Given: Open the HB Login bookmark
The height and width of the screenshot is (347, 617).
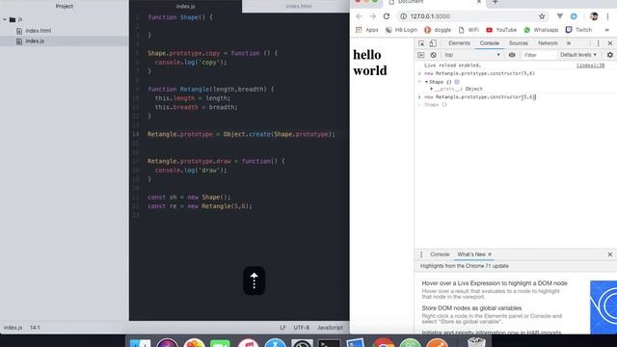Looking at the screenshot, I should coord(401,30).
